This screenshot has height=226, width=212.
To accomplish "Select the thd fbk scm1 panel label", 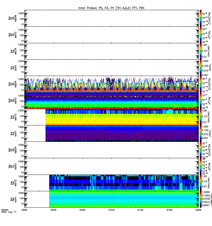I will 14,134.
